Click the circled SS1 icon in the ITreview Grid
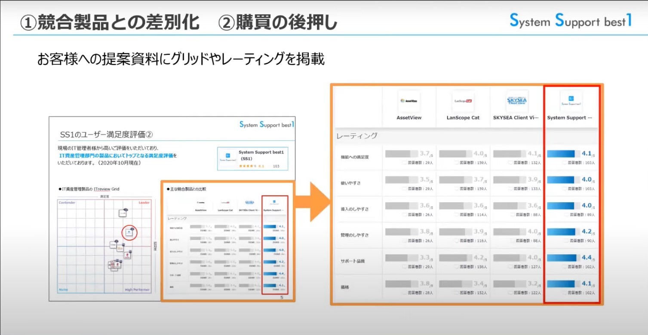648x335 pixels. click(129, 232)
